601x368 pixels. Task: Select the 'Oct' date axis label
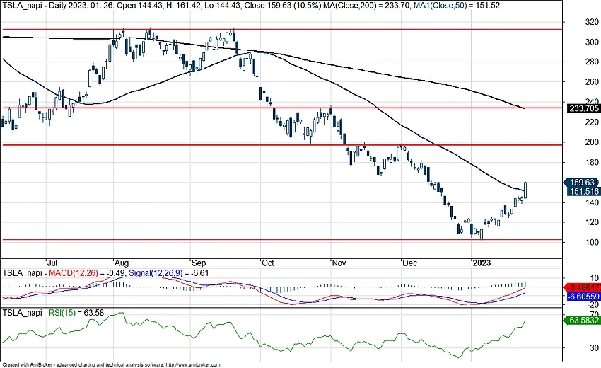click(x=268, y=263)
